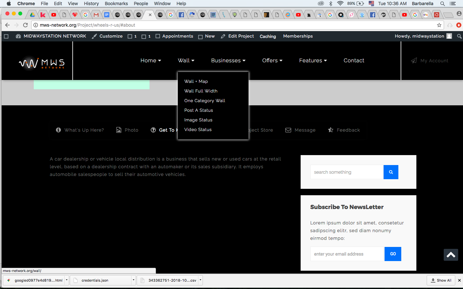Click the MWS Network logo
Image resolution: width=463 pixels, height=289 pixels.
pyautogui.click(x=42, y=63)
